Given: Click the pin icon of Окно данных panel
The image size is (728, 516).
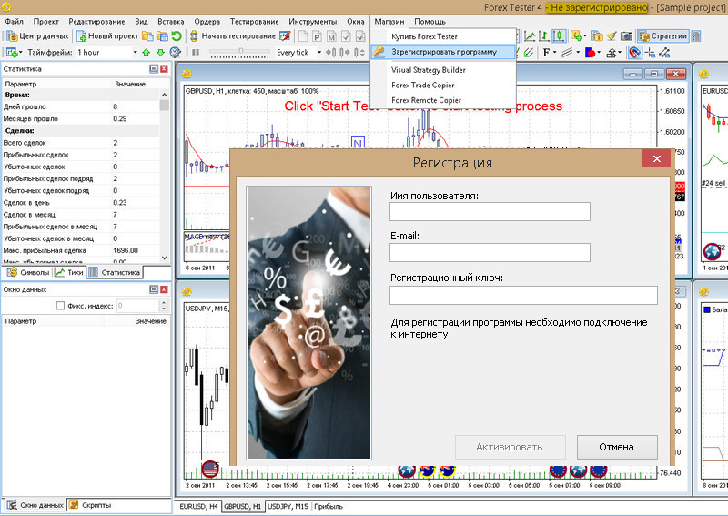Looking at the screenshot, I should pos(154,289).
